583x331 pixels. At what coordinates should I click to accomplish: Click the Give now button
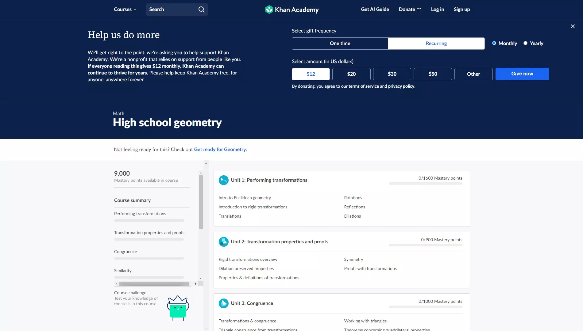click(x=522, y=74)
